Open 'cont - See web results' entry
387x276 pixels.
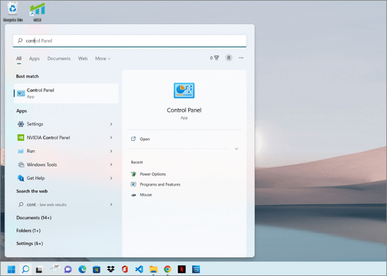pyautogui.click(x=66, y=204)
